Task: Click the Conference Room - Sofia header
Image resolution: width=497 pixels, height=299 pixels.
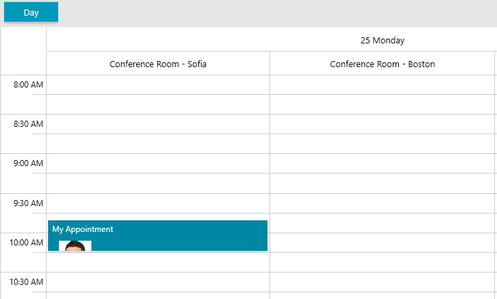Action: pyautogui.click(x=158, y=64)
